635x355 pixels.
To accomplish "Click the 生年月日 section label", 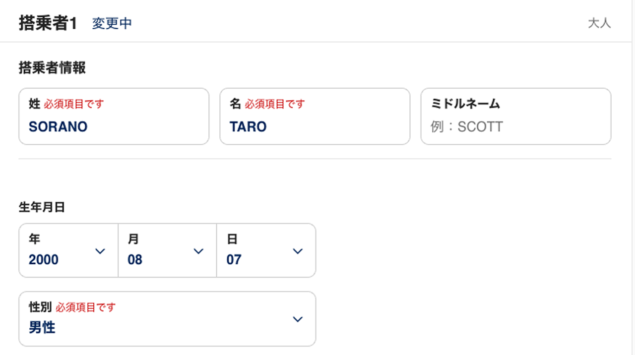I will click(42, 207).
